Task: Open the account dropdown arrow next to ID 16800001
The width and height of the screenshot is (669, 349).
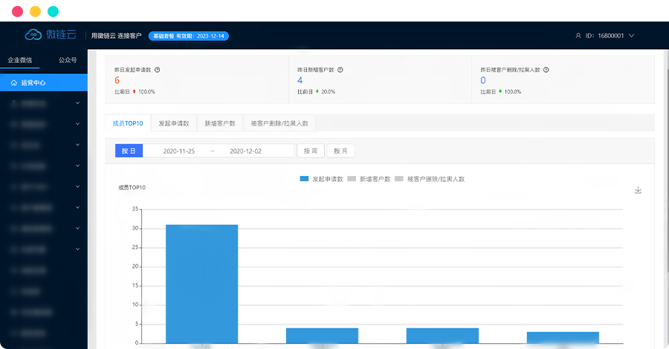Action: coord(632,36)
